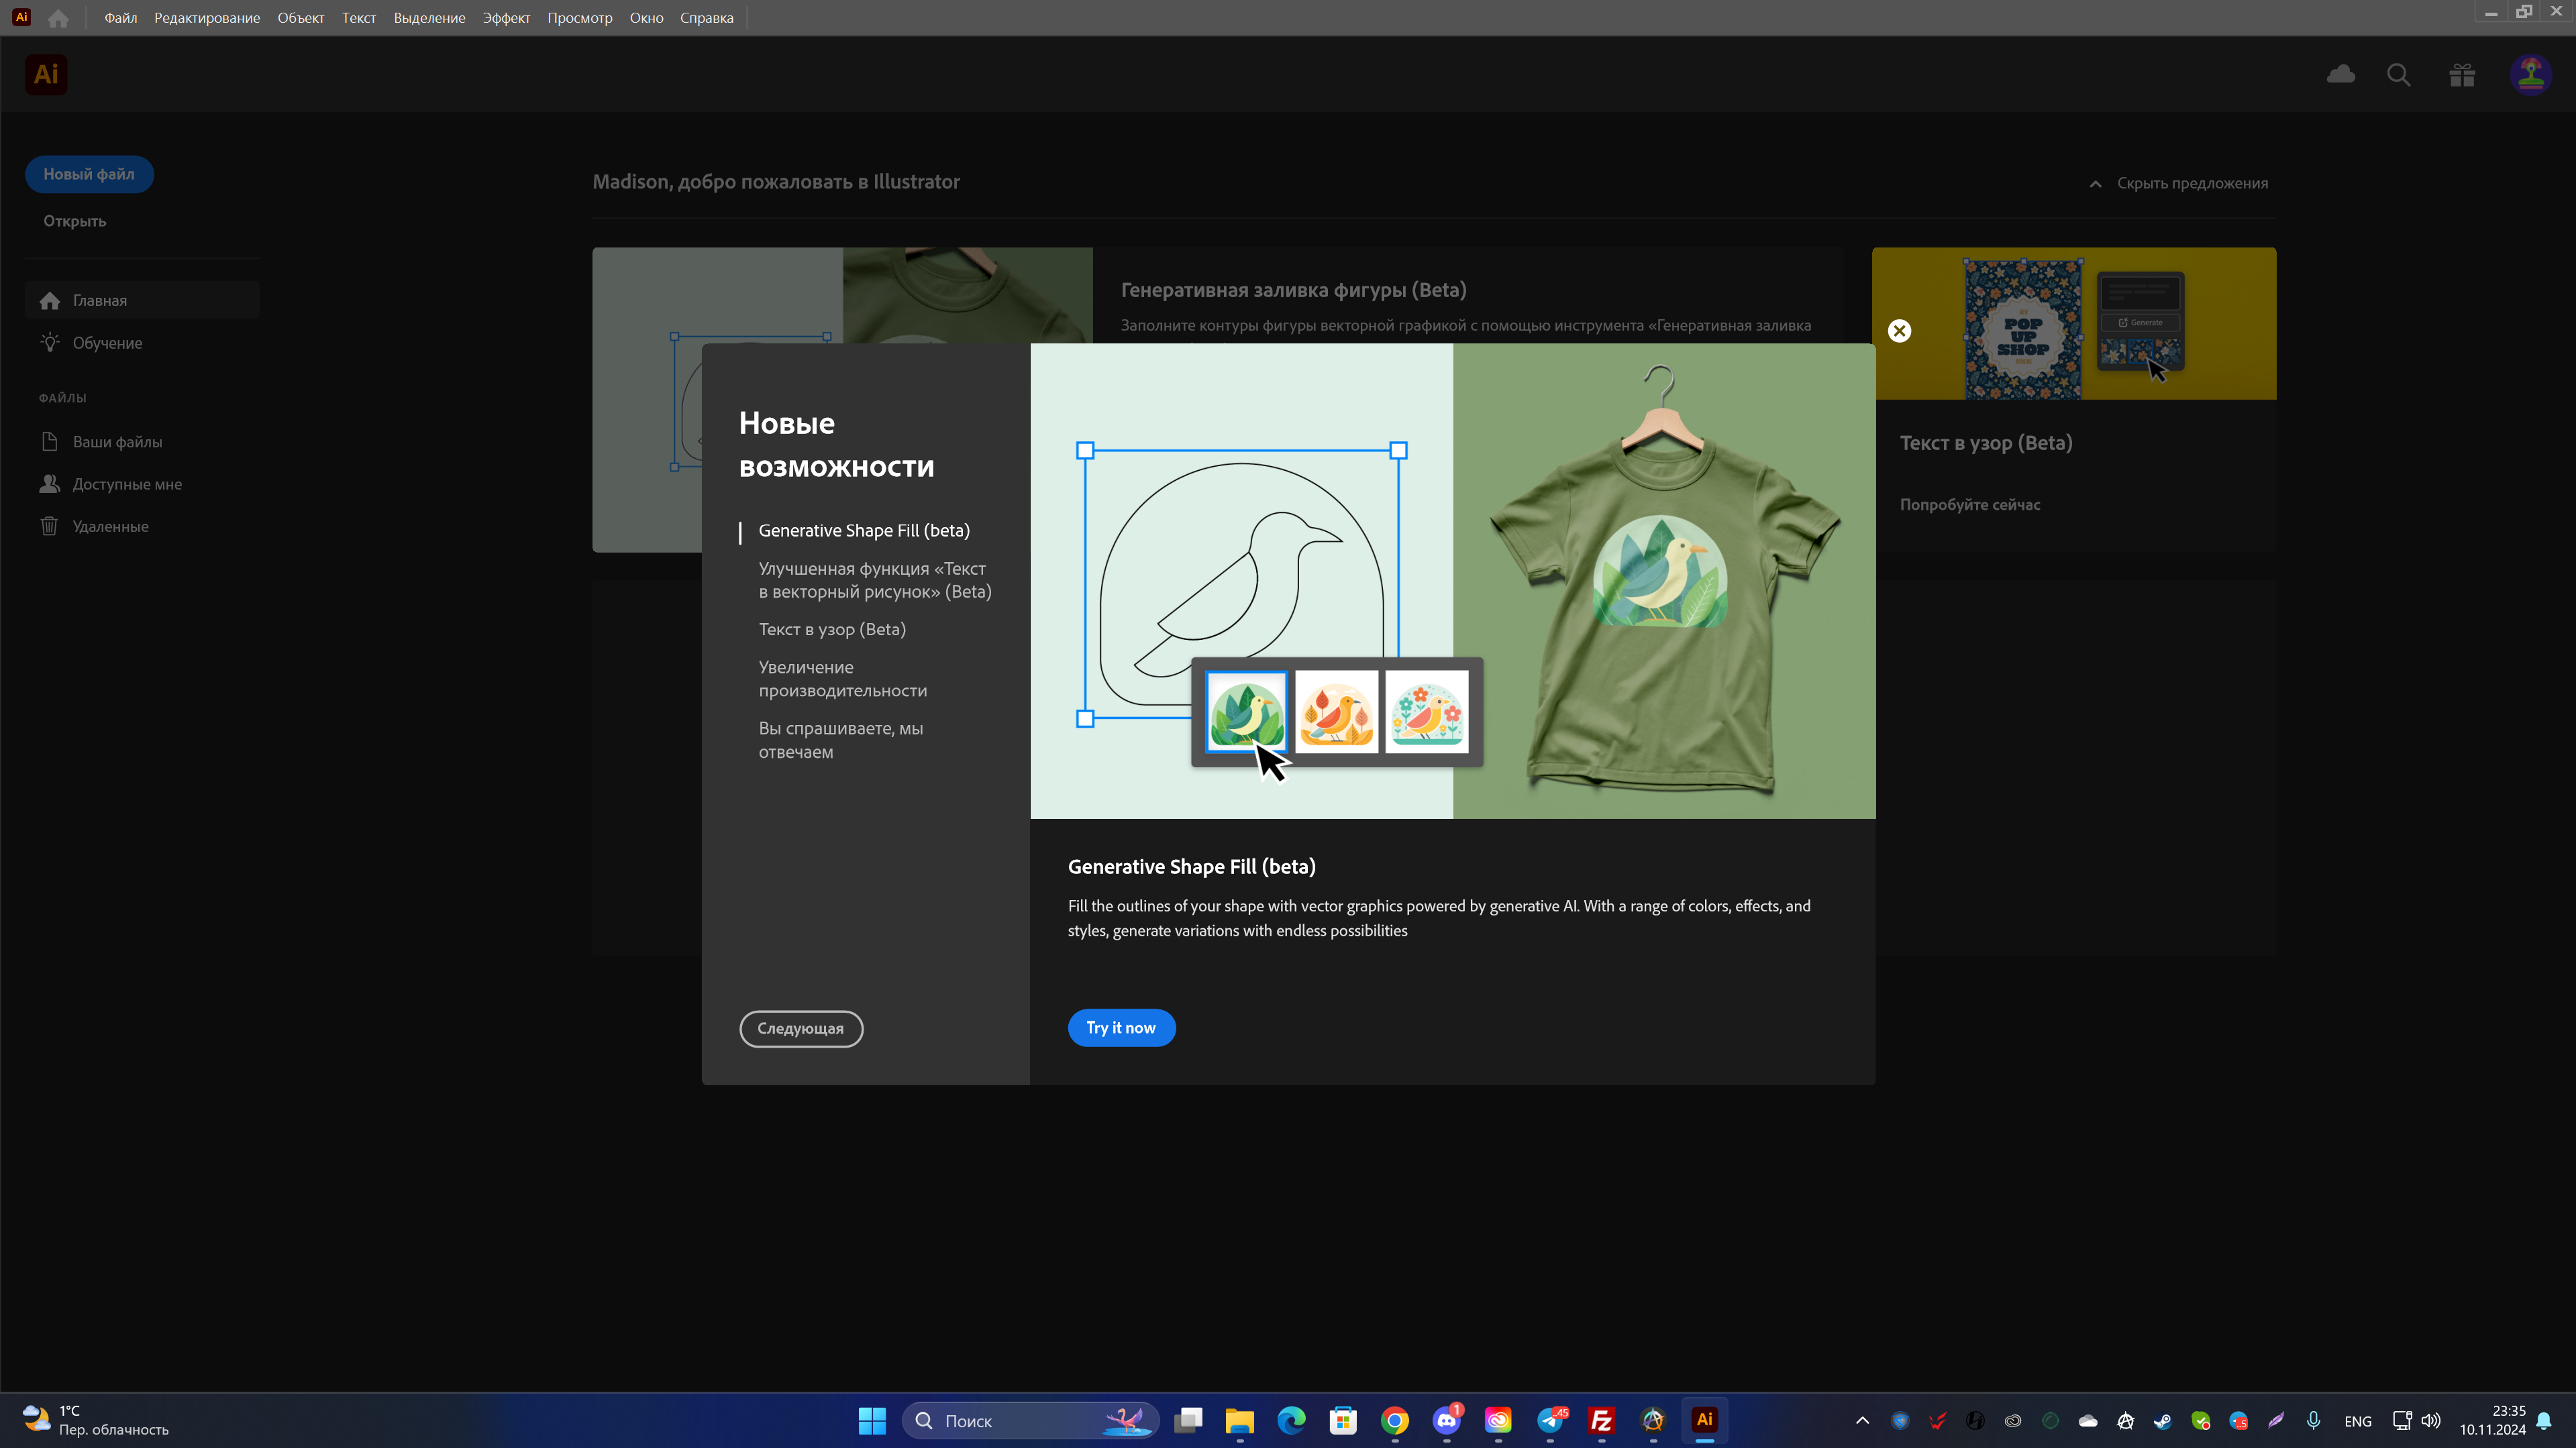
Task: Click the Pop Up Shop card thumbnail
Action: tap(2074, 324)
